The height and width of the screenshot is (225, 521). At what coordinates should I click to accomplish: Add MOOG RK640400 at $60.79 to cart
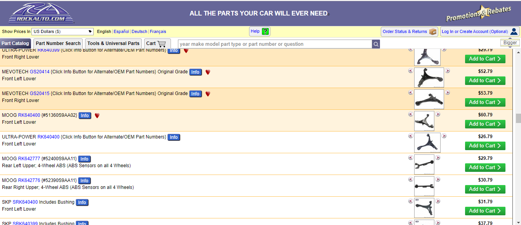pos(485,124)
